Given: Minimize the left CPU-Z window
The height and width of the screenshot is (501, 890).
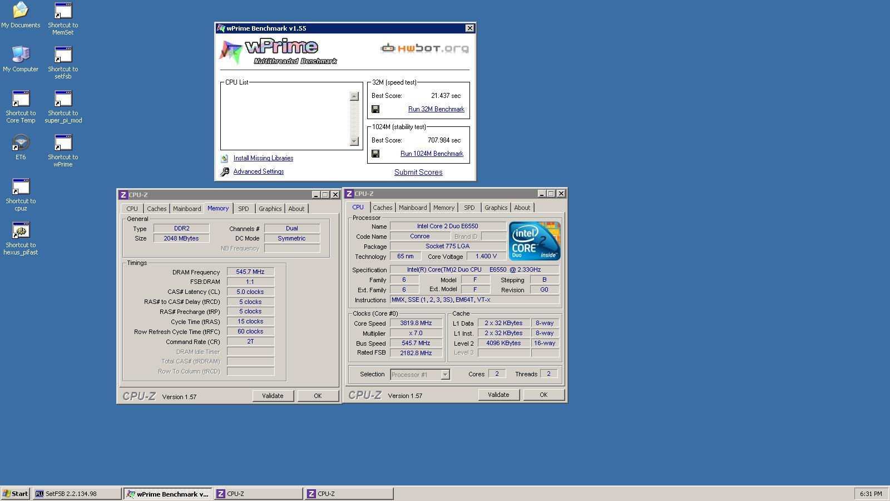Looking at the screenshot, I should point(316,195).
